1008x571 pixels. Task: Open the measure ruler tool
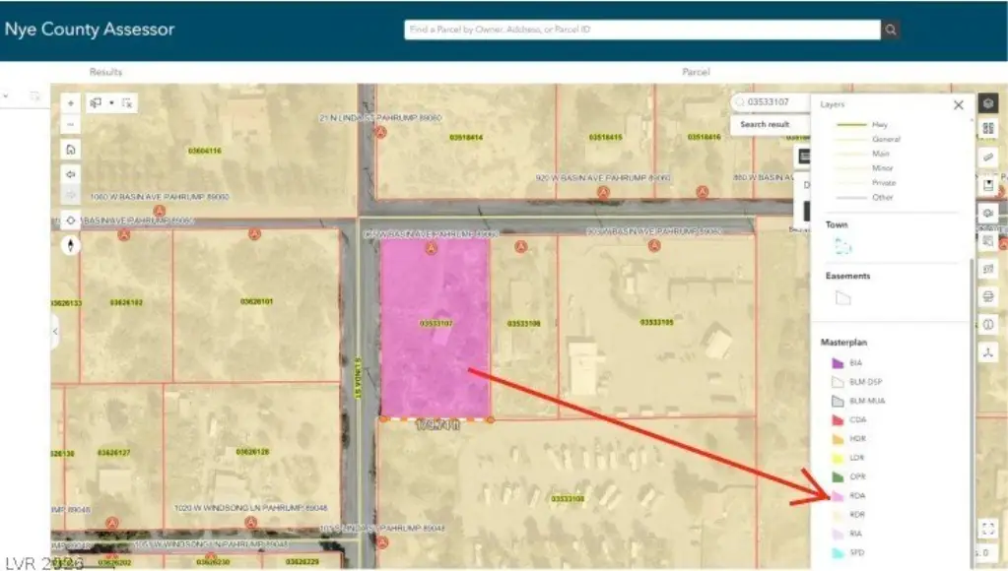[988, 158]
